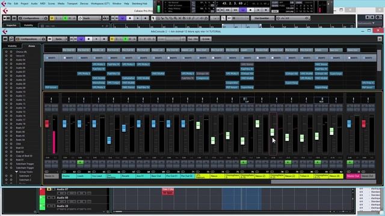This screenshot has width=385, height=216.
Task: Click the MixConsole horizontal scrollbar
Action: [324, 182]
